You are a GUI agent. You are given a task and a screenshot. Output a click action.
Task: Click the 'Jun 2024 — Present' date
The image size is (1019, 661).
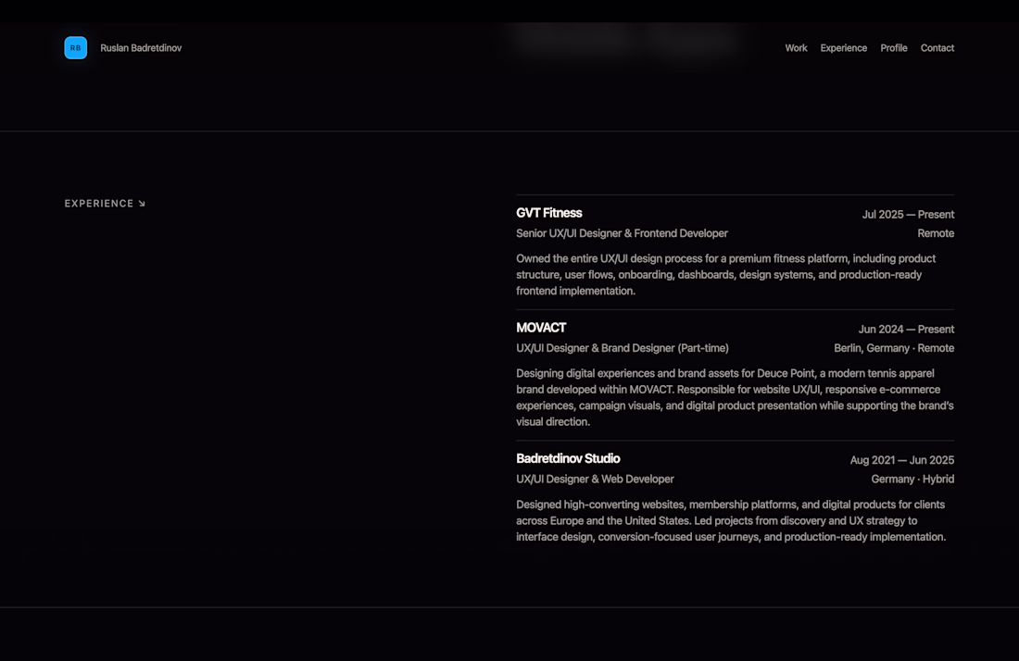tap(906, 330)
